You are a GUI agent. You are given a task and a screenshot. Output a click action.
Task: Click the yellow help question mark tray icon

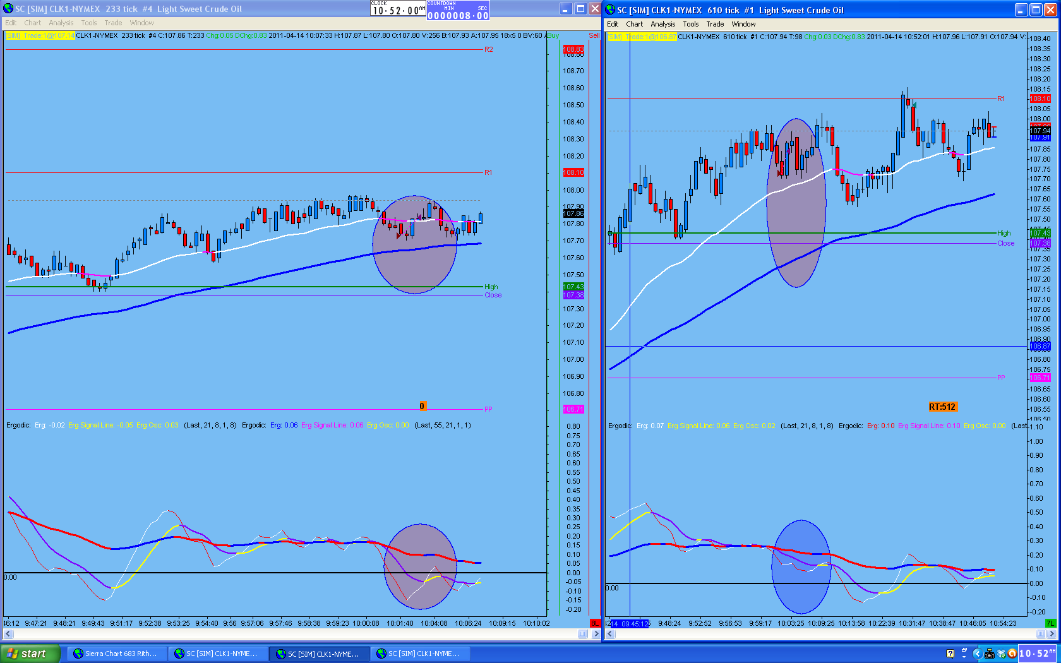click(x=950, y=654)
